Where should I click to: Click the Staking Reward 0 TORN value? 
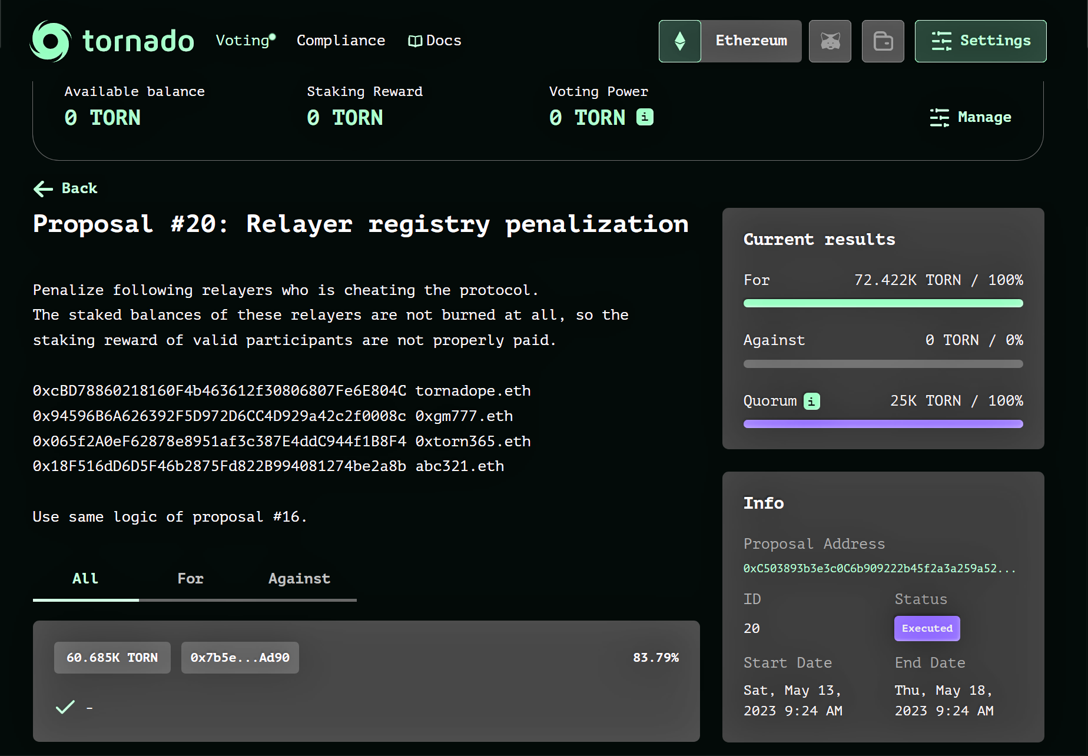(x=345, y=118)
